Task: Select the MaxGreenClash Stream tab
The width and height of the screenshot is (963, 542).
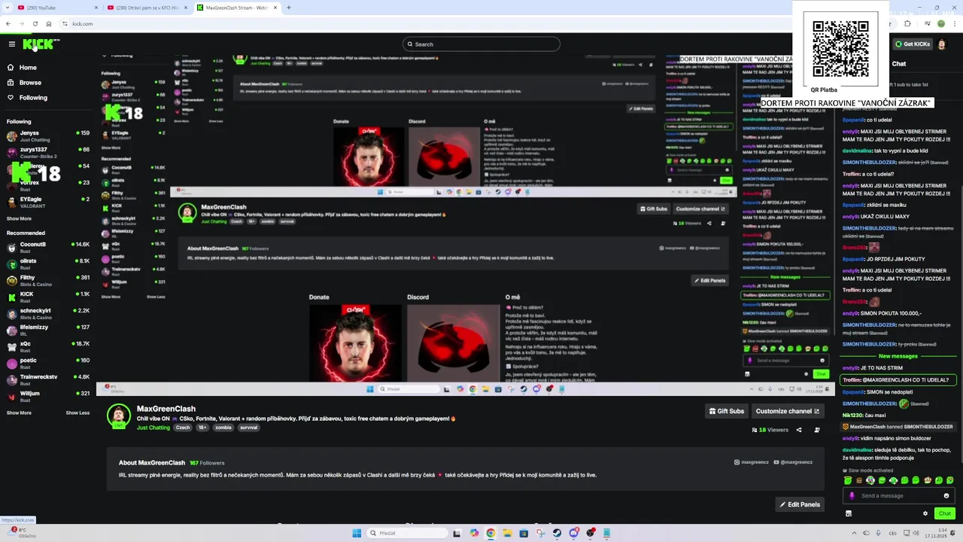Action: click(237, 8)
